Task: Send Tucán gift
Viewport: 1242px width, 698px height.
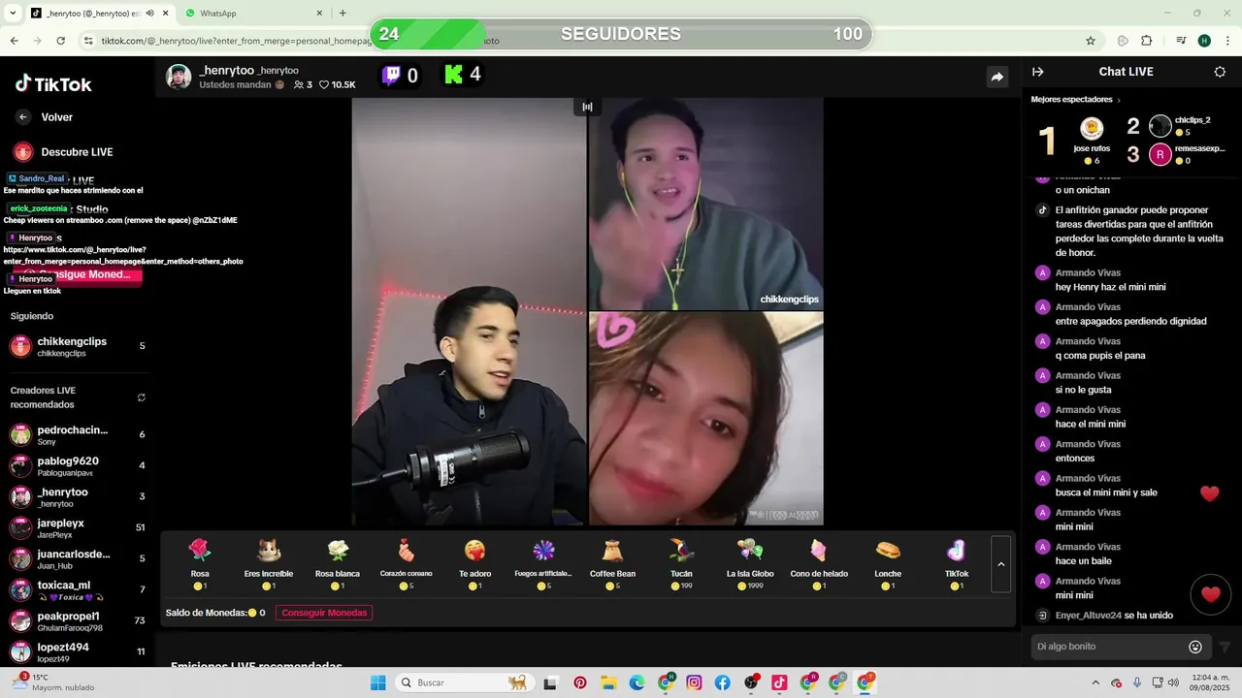Action: coord(681,563)
